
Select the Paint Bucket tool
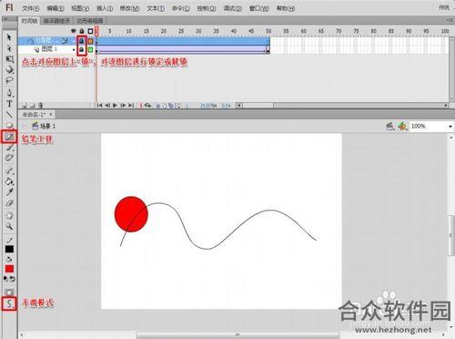(9, 181)
